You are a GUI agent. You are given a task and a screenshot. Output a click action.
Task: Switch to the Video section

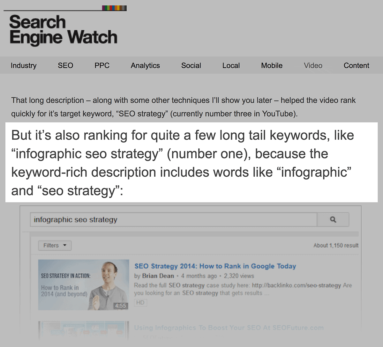(x=313, y=65)
